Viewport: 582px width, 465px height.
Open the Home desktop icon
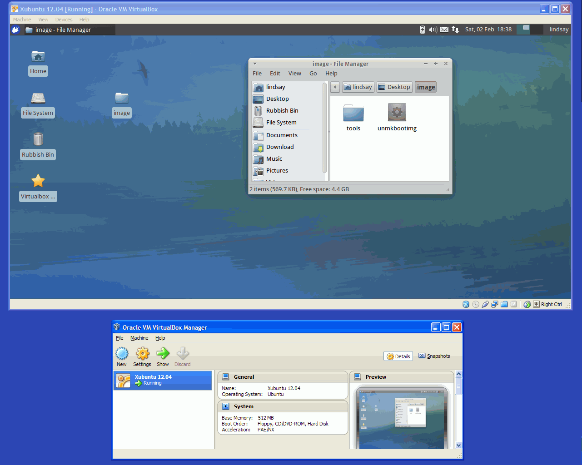coord(38,63)
